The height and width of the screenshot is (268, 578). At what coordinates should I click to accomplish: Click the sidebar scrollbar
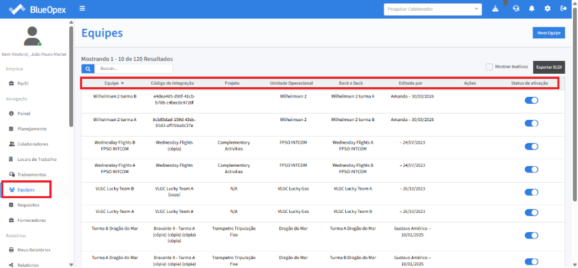tap(71, 78)
